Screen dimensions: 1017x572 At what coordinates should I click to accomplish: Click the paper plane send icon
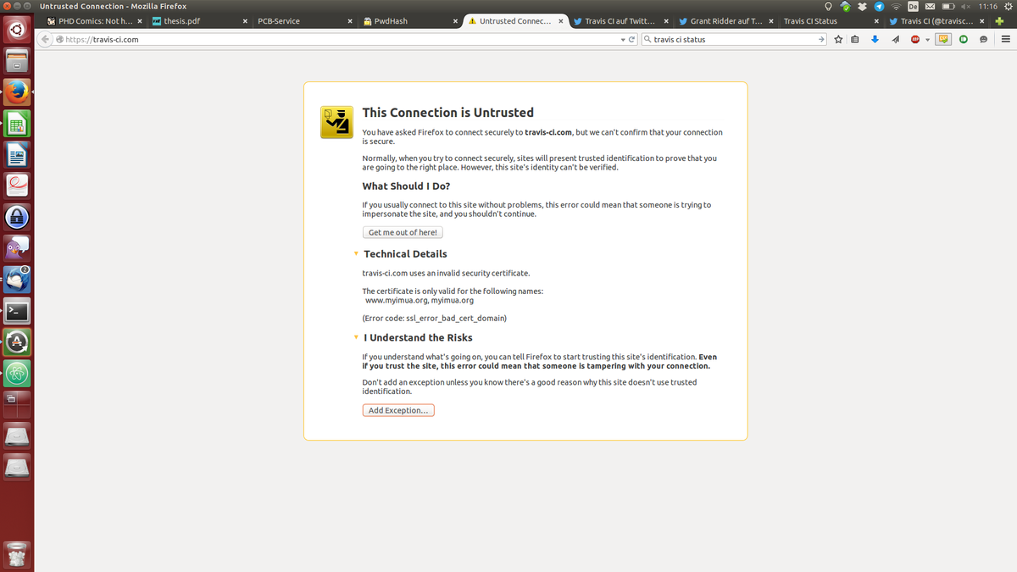pyautogui.click(x=895, y=39)
